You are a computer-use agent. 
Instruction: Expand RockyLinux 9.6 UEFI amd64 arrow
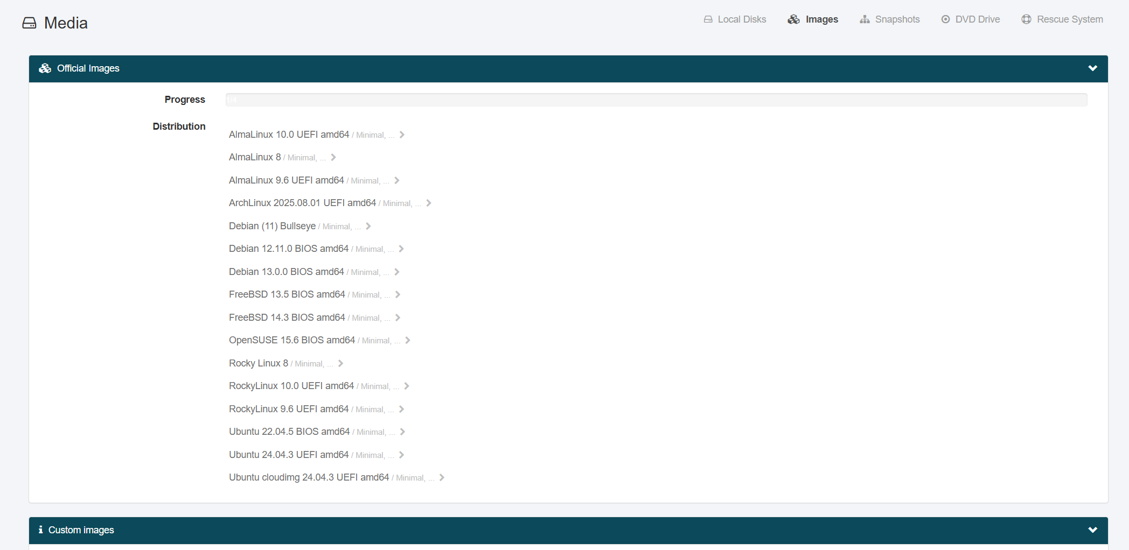401,409
